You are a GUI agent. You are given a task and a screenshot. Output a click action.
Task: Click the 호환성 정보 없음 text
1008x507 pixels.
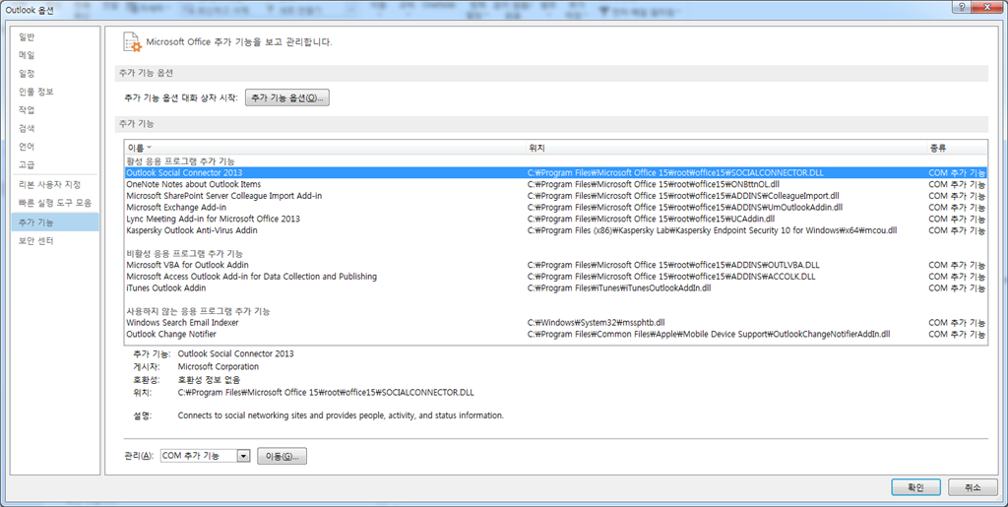point(209,380)
